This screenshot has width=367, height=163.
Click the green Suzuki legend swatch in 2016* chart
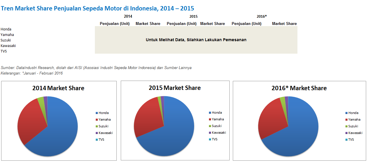[346, 126]
